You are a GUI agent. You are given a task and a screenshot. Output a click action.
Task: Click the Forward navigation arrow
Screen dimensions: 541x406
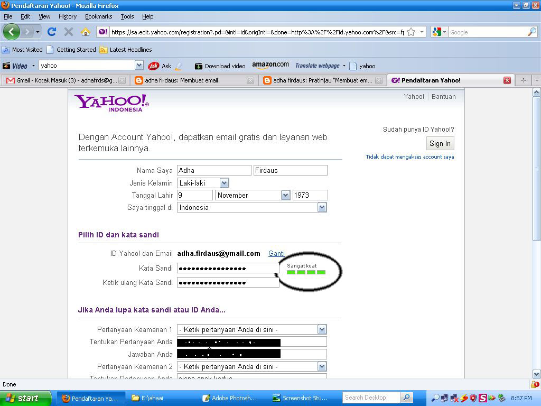[27, 32]
